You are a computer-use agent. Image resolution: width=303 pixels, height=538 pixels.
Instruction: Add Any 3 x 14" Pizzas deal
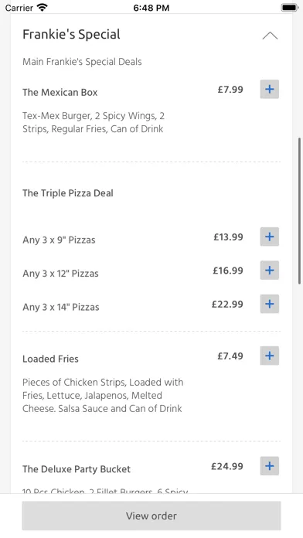(269, 304)
